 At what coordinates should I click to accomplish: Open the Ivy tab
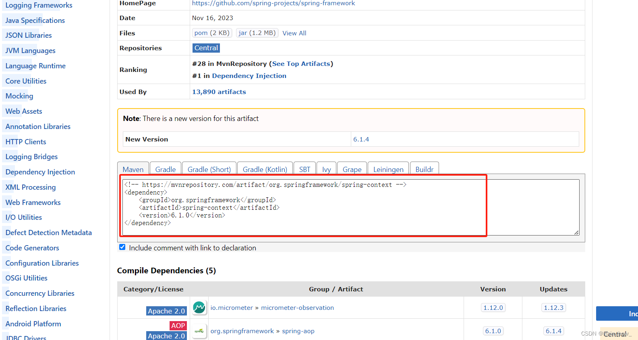click(327, 169)
